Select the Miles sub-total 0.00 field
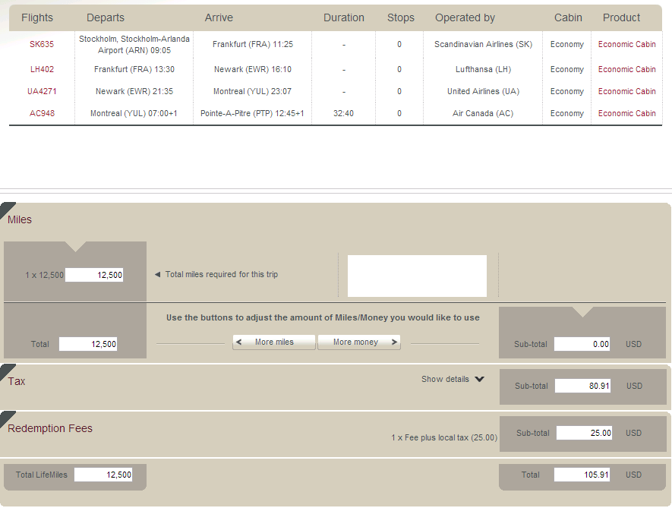 (582, 344)
